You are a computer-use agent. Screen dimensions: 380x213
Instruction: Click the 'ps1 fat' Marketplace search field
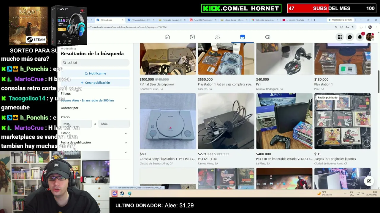point(95,62)
